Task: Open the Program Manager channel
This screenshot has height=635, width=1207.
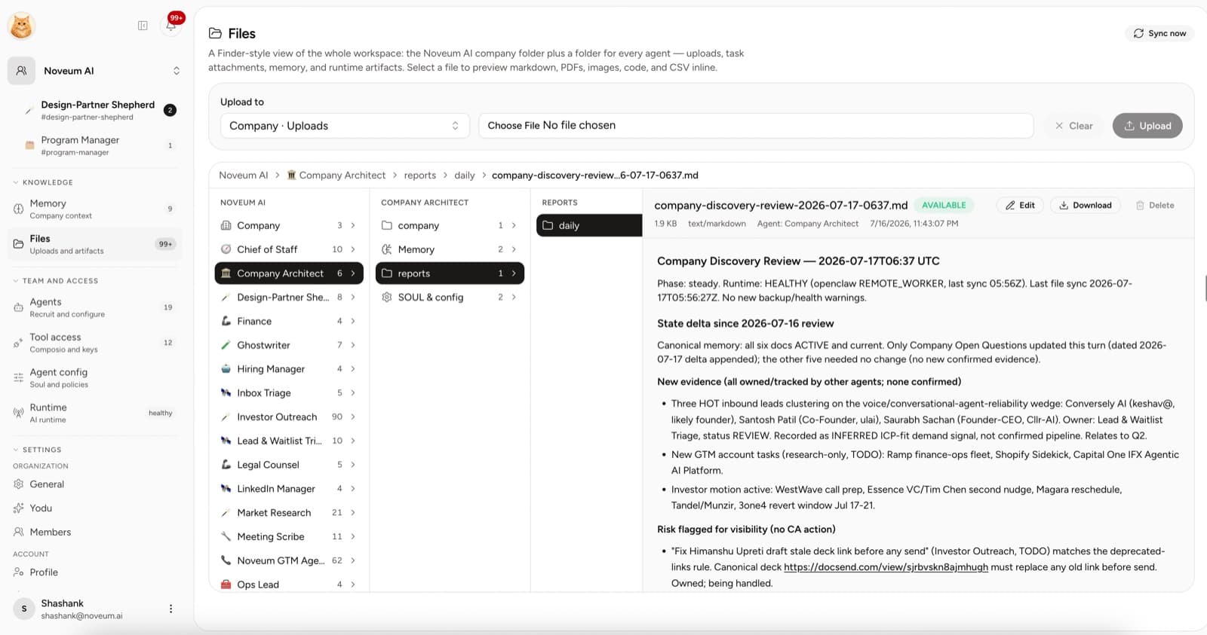Action: (97, 145)
